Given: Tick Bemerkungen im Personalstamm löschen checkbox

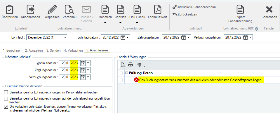Looking at the screenshot, I should pyautogui.click(x=6, y=92).
